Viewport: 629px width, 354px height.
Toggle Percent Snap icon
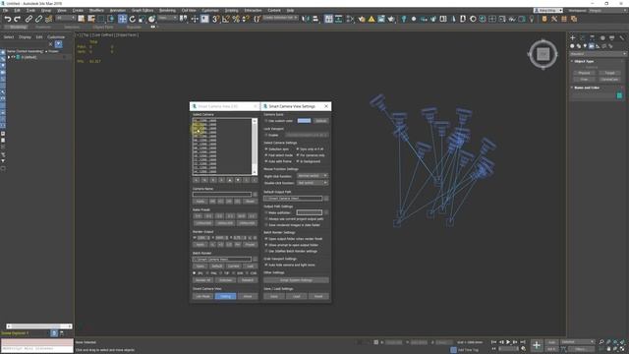click(236, 19)
